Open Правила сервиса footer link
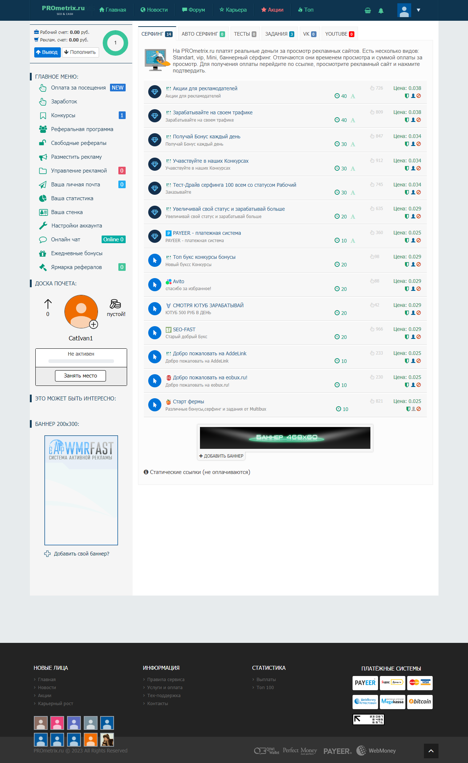 pos(166,680)
